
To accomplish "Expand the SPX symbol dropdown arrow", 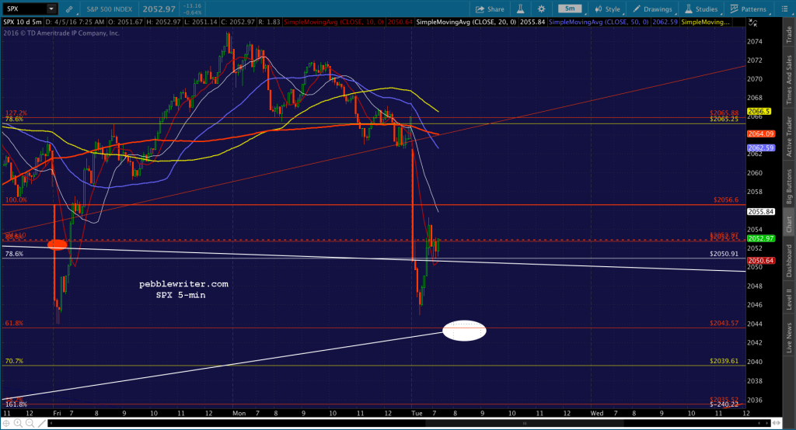I will point(51,9).
